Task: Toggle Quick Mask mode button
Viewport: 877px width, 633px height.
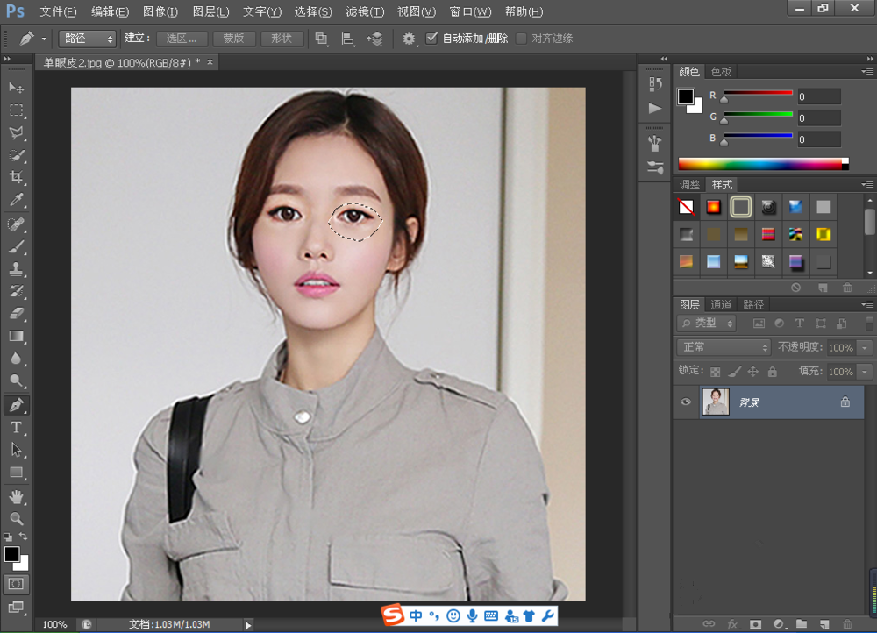Action: coord(16,583)
